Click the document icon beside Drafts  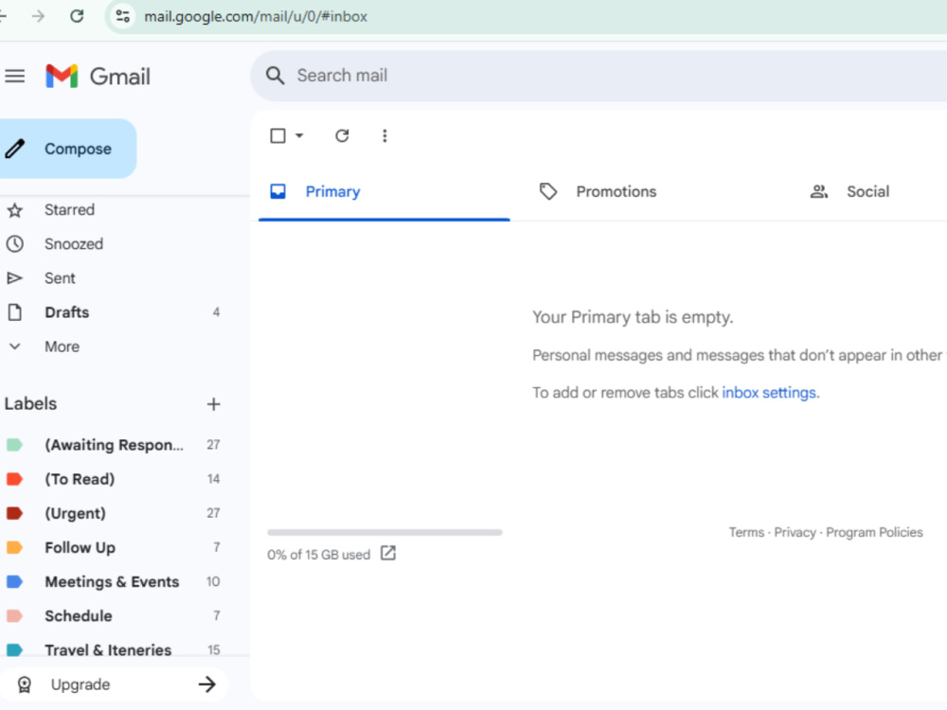(14, 312)
